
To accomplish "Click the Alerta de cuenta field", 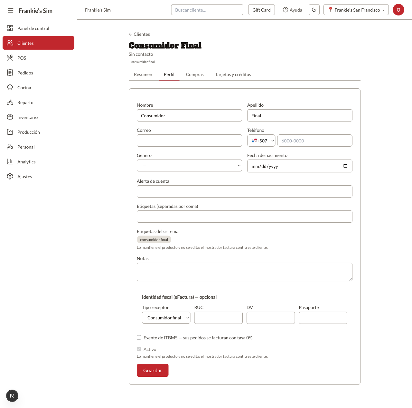I will coord(245,191).
